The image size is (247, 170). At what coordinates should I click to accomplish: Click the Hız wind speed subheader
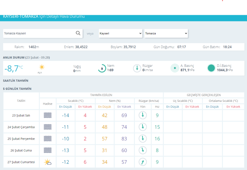[x=157, y=107]
